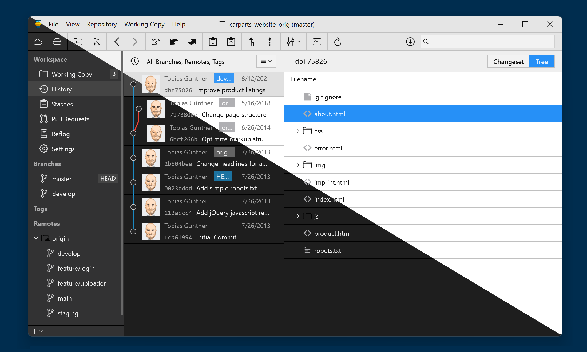The image size is (587, 352).
Task: Expand the css folder in the file tree
Action: tap(298, 131)
